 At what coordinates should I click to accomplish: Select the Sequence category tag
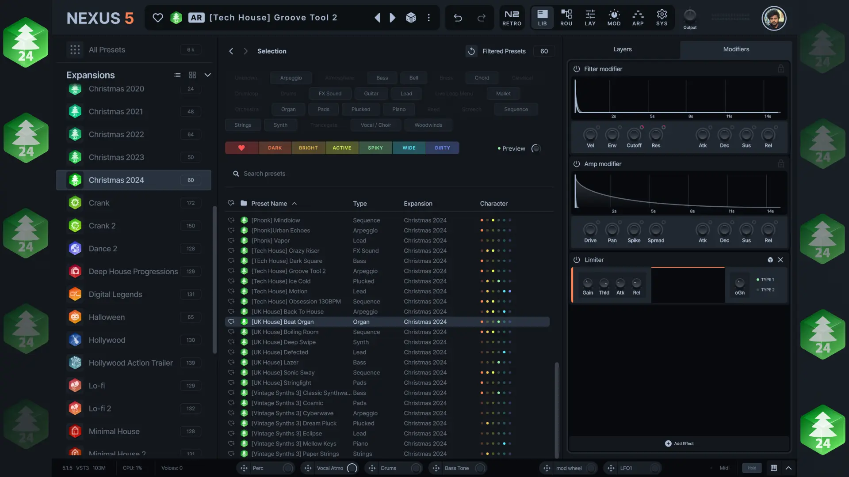(516, 110)
